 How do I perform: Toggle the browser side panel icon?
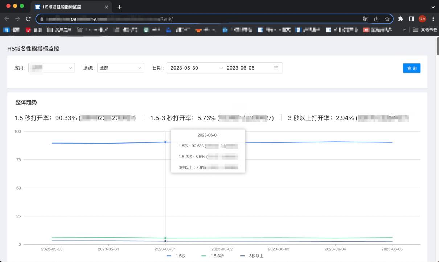pyautogui.click(x=411, y=19)
